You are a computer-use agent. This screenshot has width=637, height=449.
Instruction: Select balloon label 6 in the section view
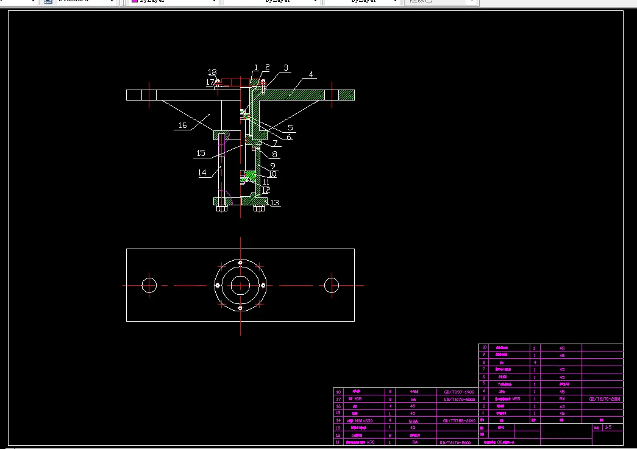289,137
